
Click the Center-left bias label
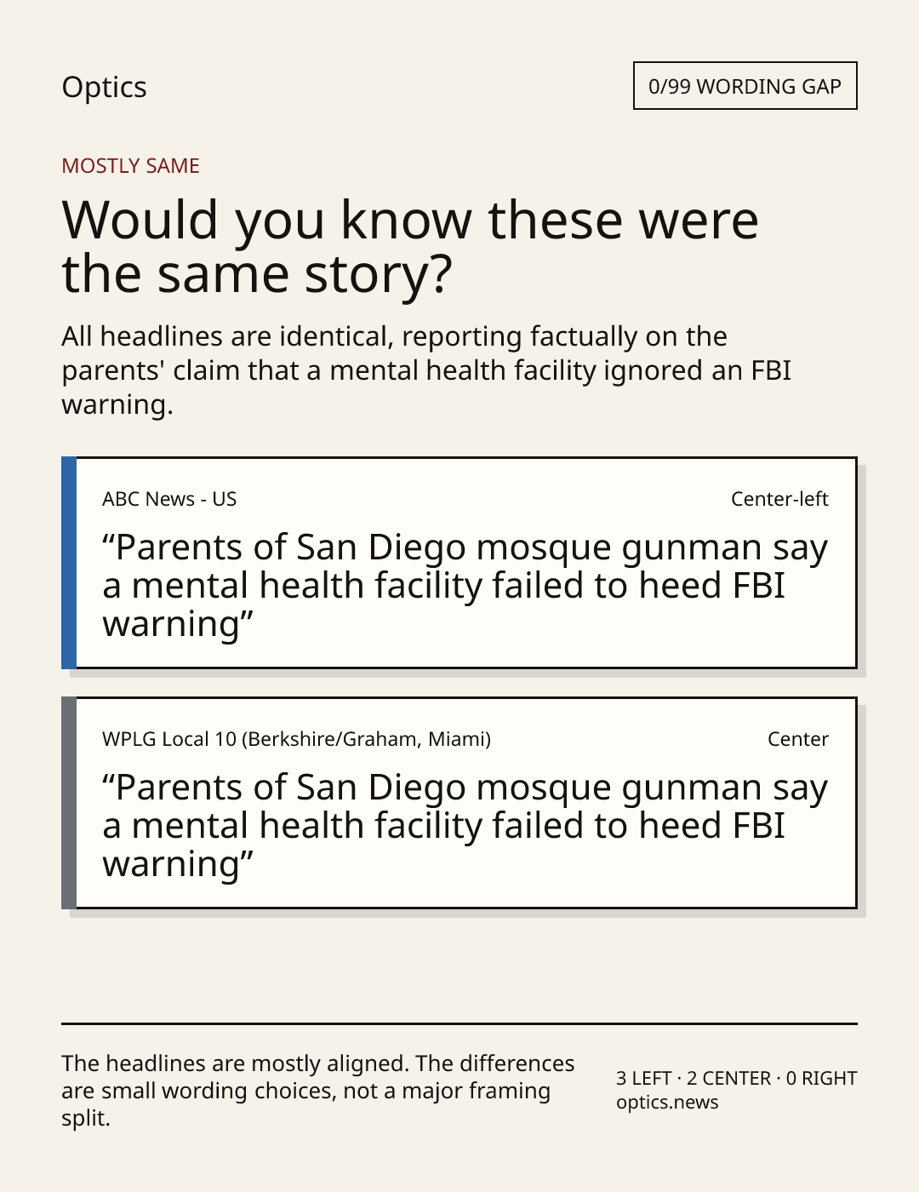pos(779,499)
